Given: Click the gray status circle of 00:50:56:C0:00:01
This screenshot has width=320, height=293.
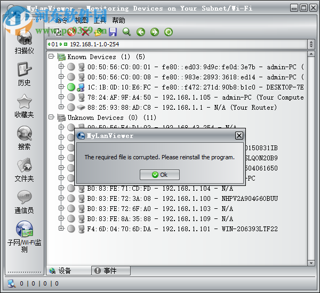Looking at the screenshot, I should 71,67.
